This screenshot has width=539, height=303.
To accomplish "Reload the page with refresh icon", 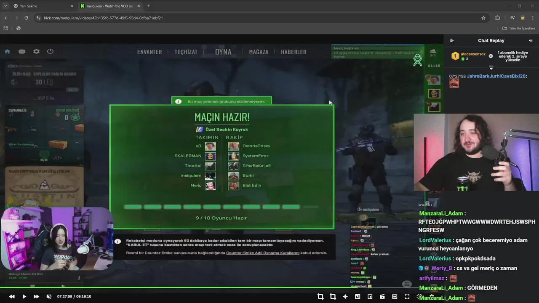I will [26, 18].
